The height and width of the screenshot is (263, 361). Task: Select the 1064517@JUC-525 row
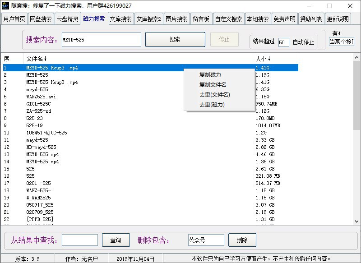151,133
